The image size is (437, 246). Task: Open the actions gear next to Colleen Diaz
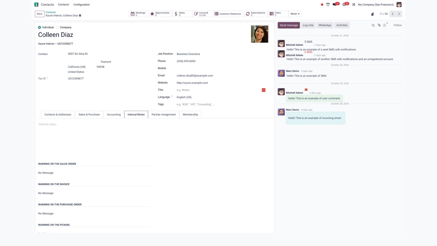80,16
